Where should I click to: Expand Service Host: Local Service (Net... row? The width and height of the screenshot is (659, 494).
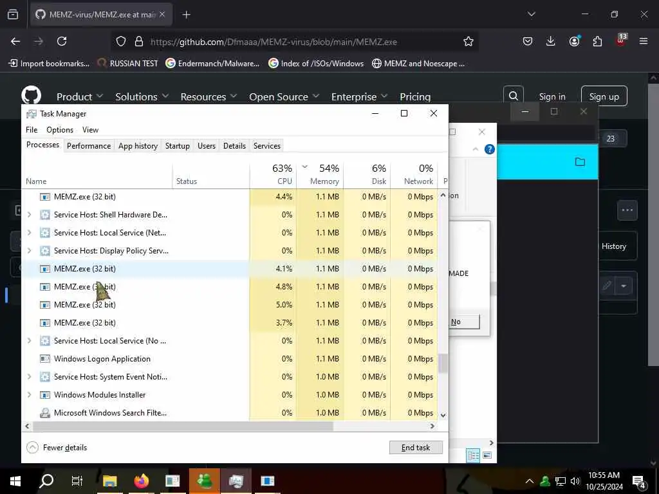[x=30, y=233]
